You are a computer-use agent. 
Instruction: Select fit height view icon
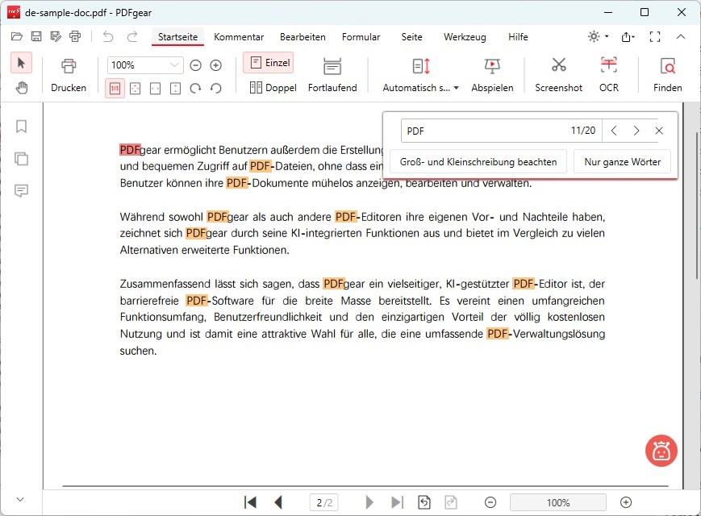click(x=175, y=89)
